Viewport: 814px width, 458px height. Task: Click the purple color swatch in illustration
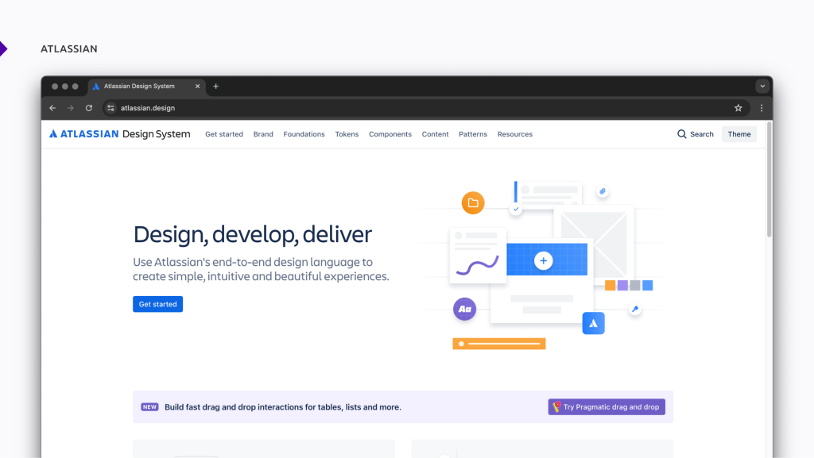coord(622,286)
